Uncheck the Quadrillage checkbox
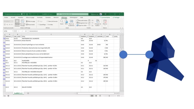Image resolution: width=194 pixels, height=109 pixels. click(x=38, y=25)
